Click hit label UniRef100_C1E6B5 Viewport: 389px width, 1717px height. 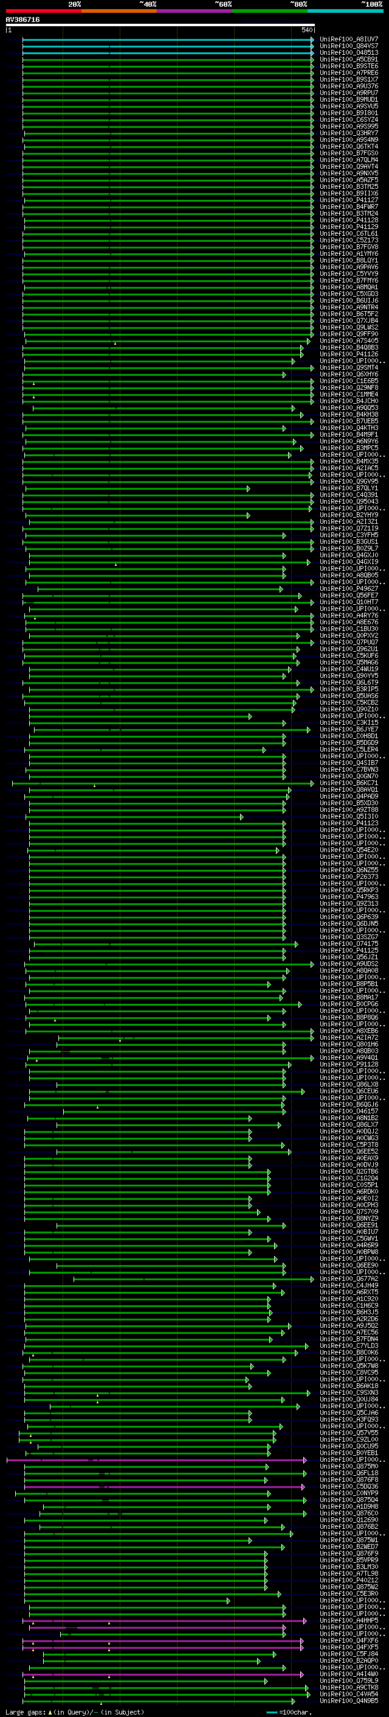point(349,381)
